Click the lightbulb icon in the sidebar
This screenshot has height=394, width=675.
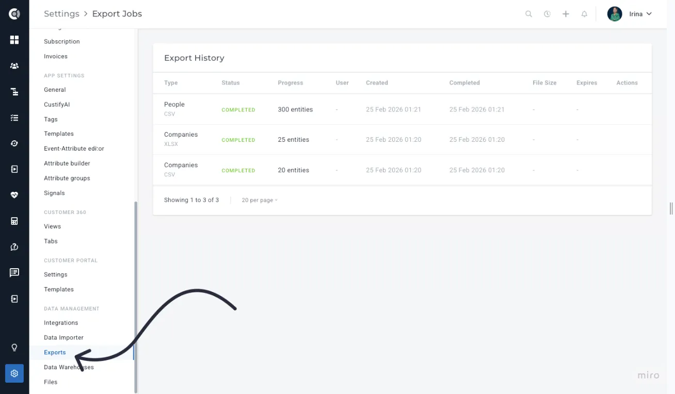(14, 348)
